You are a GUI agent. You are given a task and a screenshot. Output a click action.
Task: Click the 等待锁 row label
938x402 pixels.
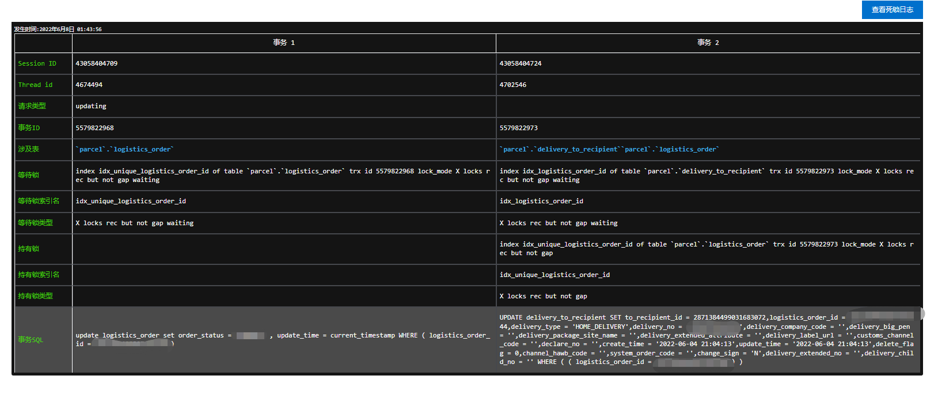28,175
